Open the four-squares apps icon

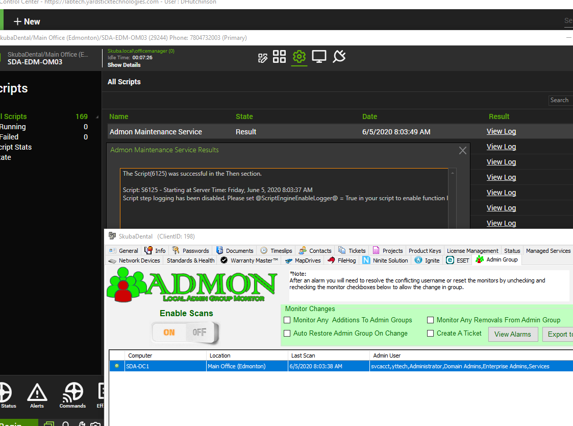(279, 57)
